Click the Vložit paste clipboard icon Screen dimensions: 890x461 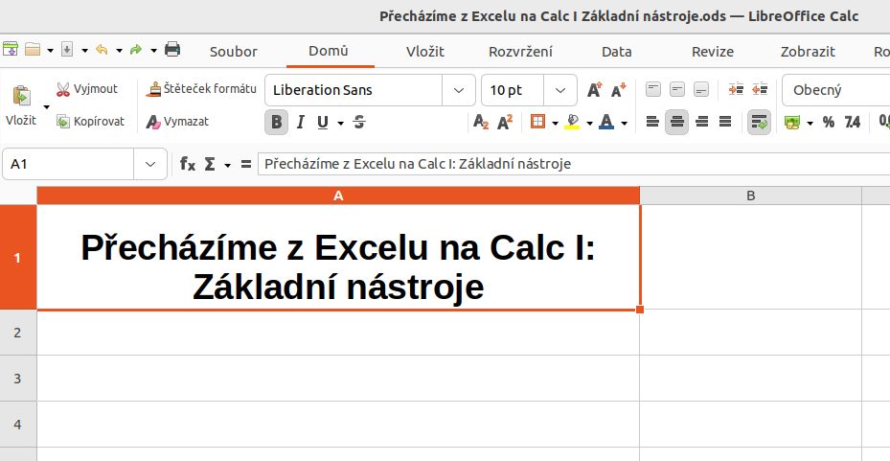click(22, 95)
